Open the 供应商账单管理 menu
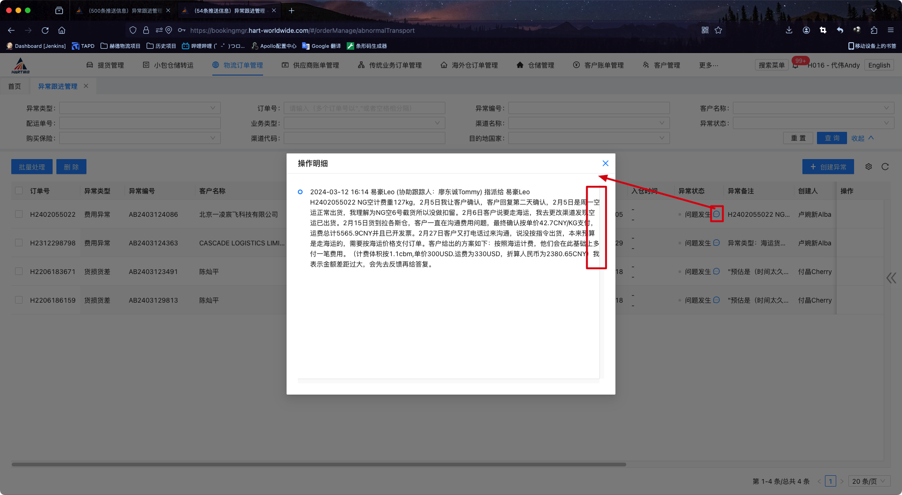The width and height of the screenshot is (902, 495). click(311, 65)
